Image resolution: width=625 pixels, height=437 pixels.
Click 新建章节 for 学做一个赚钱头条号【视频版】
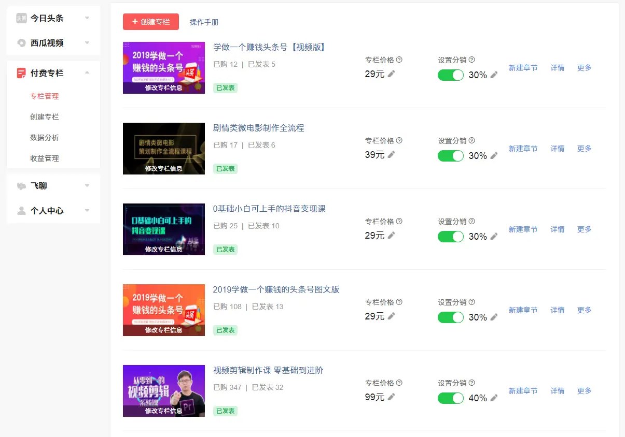(523, 68)
